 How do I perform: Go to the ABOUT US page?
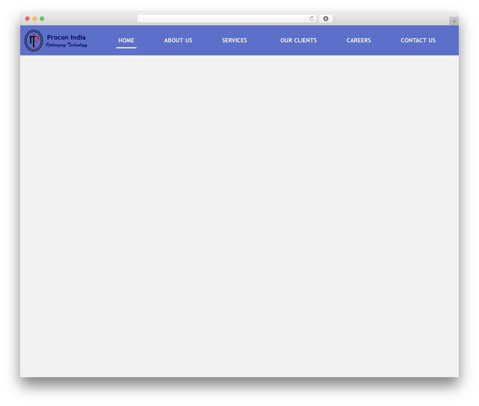178,40
